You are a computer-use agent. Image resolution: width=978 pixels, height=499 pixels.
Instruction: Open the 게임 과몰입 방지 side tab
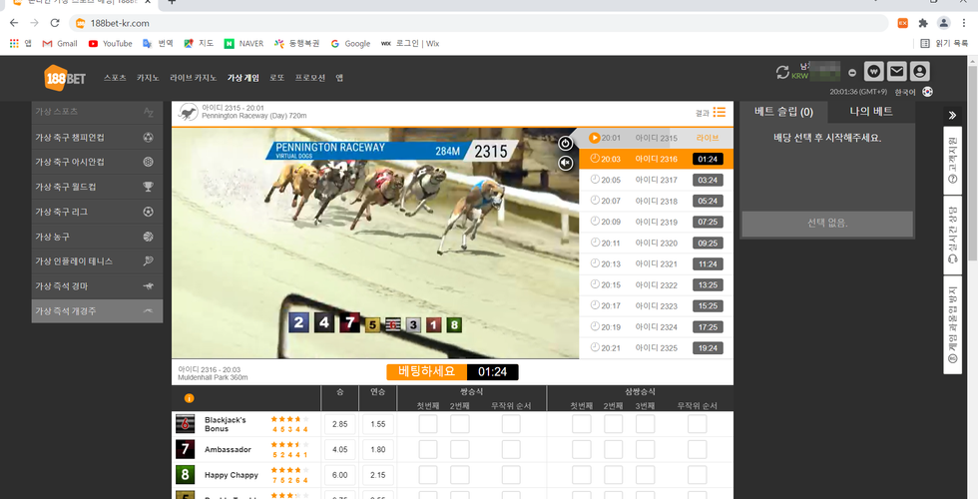[x=952, y=325]
